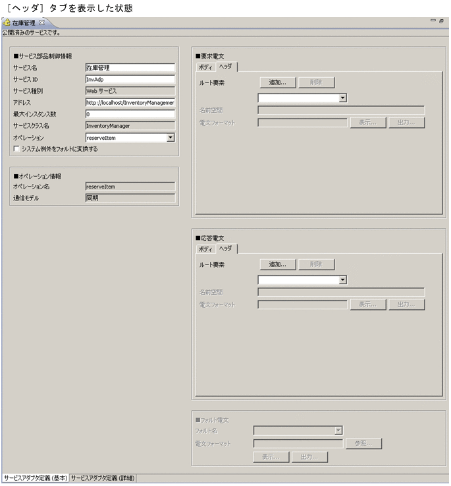451x486 pixels.
Task: Open the 要求電文 root element dropdown
Action: [x=342, y=98]
